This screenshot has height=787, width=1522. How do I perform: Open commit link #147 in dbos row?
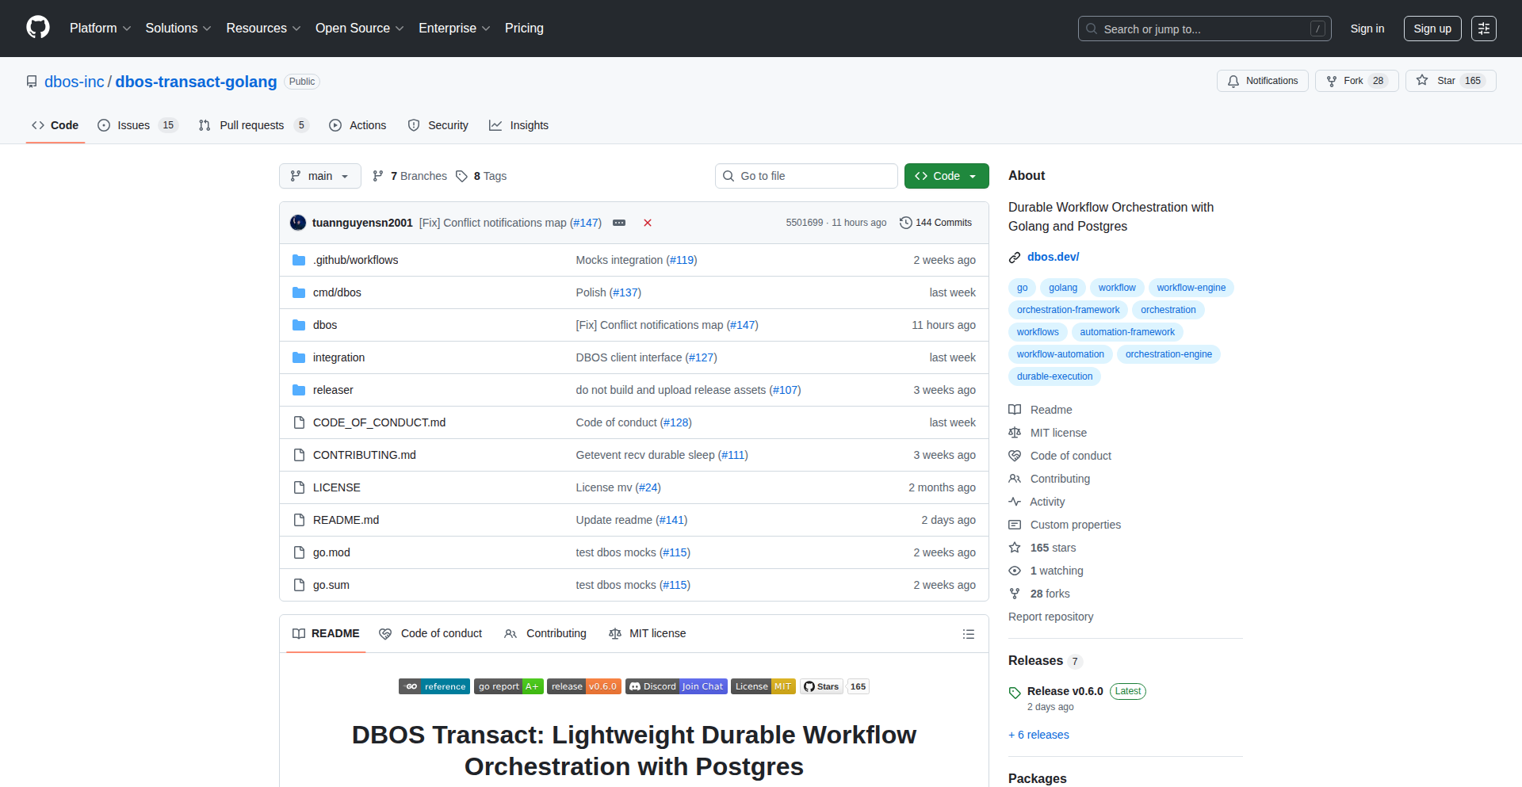pos(743,325)
